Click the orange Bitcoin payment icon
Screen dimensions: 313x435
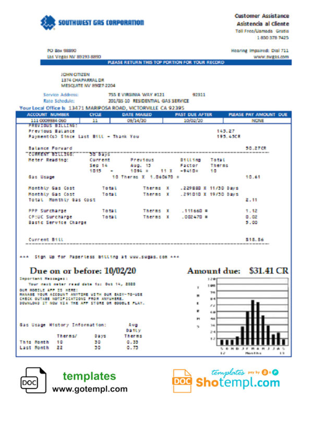tap(265, 372)
